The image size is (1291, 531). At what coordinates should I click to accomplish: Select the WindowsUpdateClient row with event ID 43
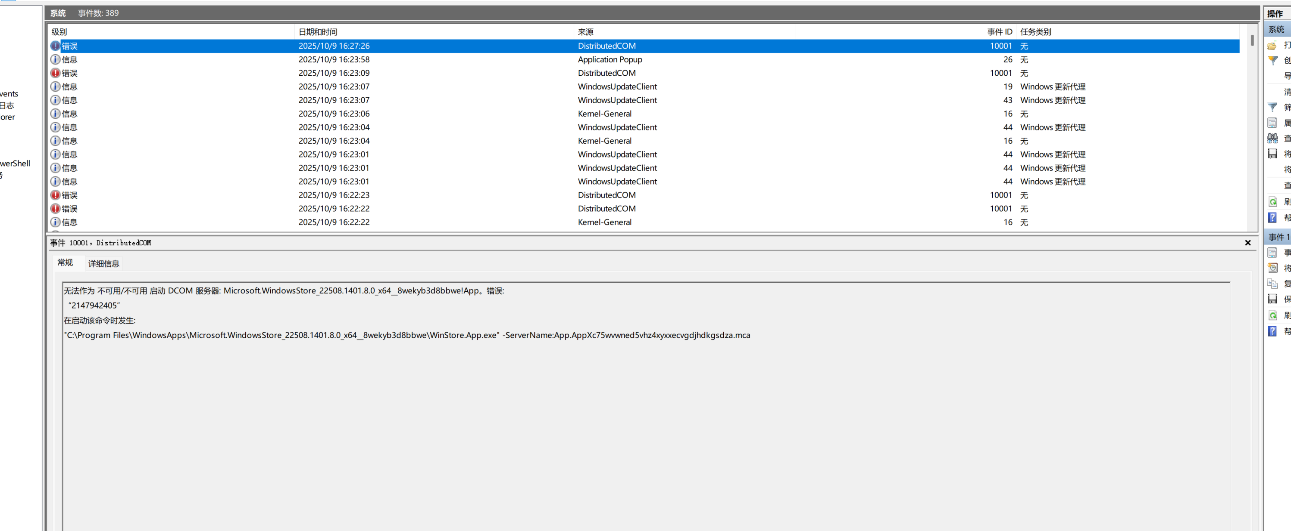coord(644,100)
